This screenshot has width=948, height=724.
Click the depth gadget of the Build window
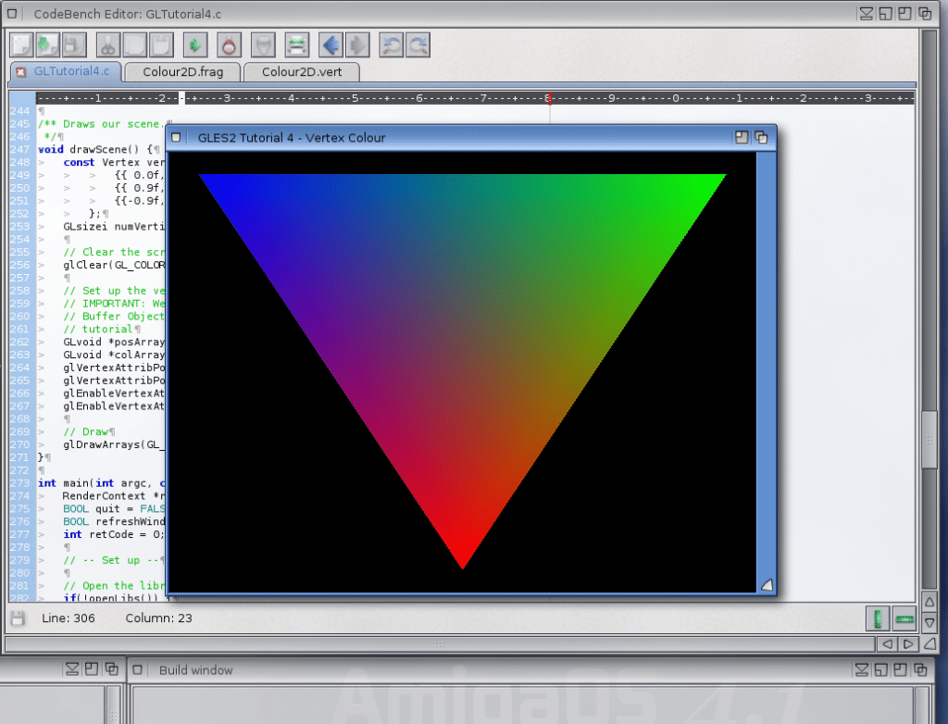point(921,669)
